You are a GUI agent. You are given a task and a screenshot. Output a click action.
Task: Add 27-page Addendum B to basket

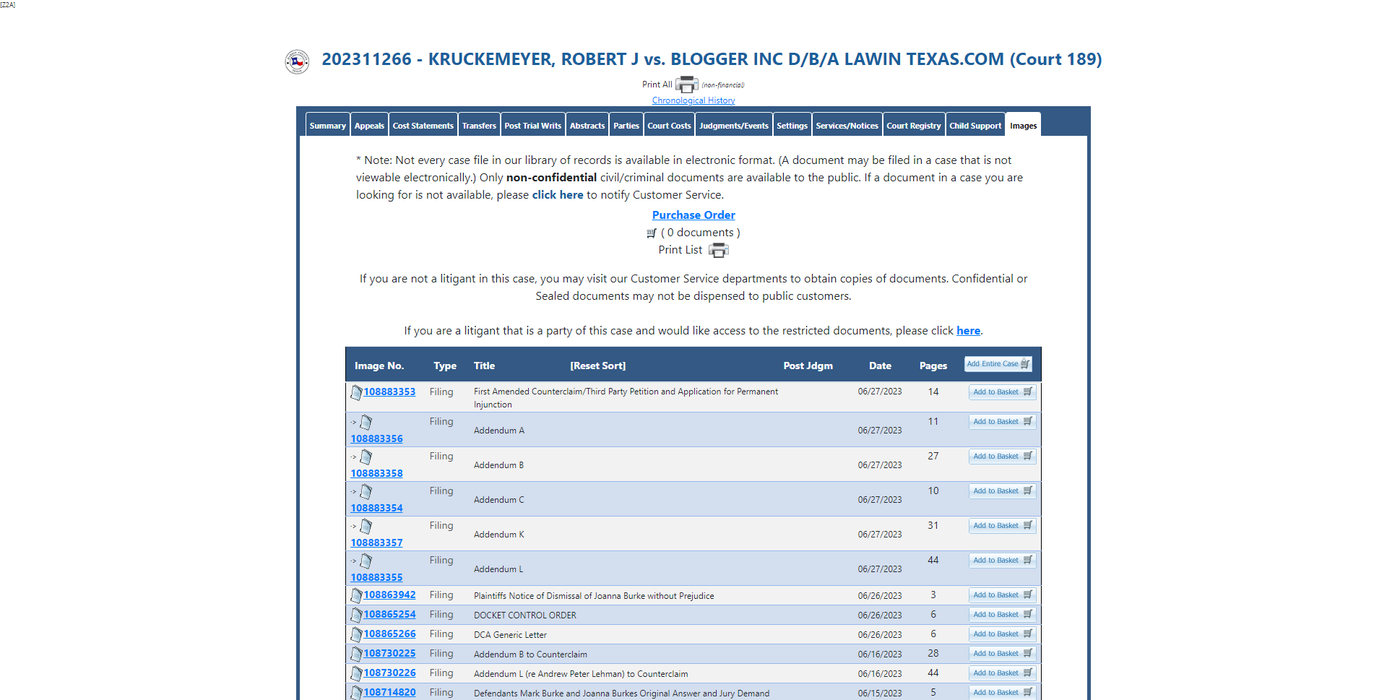1003,457
